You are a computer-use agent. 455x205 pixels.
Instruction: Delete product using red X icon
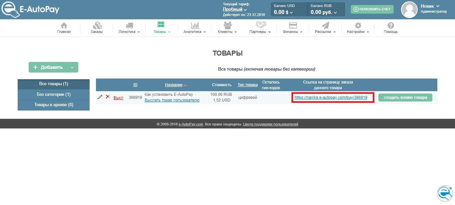coord(108,97)
